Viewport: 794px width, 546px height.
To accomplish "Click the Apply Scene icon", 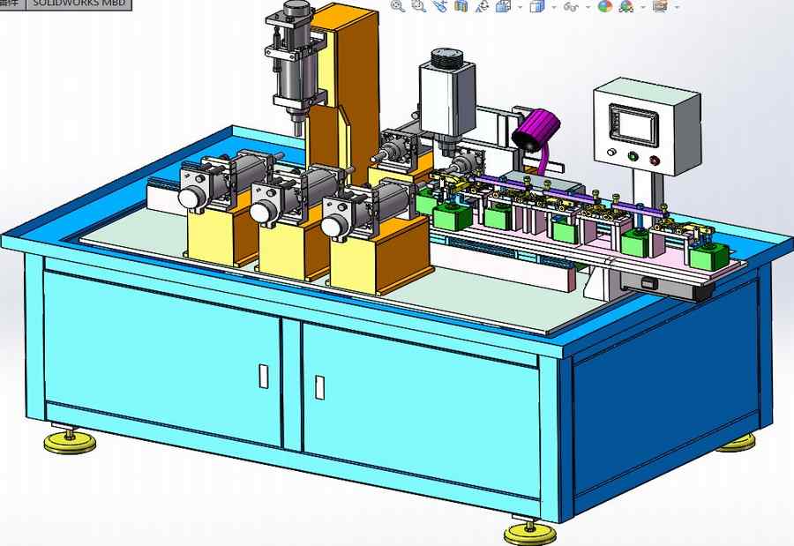I will click(x=626, y=6).
